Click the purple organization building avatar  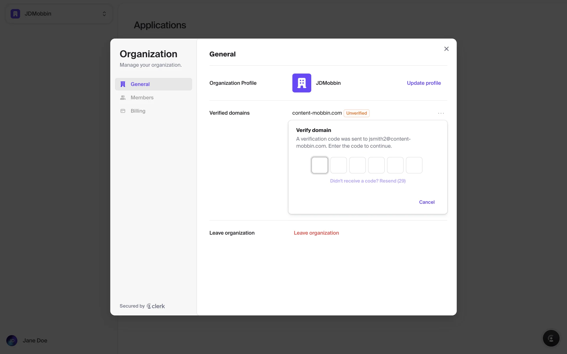(302, 83)
